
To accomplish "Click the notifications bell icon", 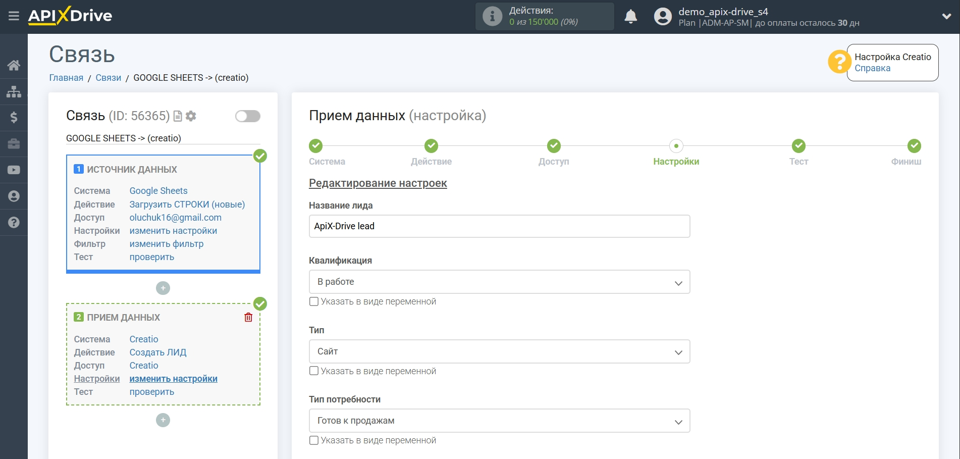I will click(x=630, y=17).
